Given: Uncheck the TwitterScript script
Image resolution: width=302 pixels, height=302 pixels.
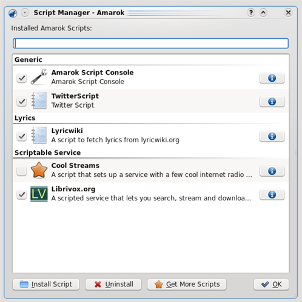Looking at the screenshot, I should coord(22,101).
